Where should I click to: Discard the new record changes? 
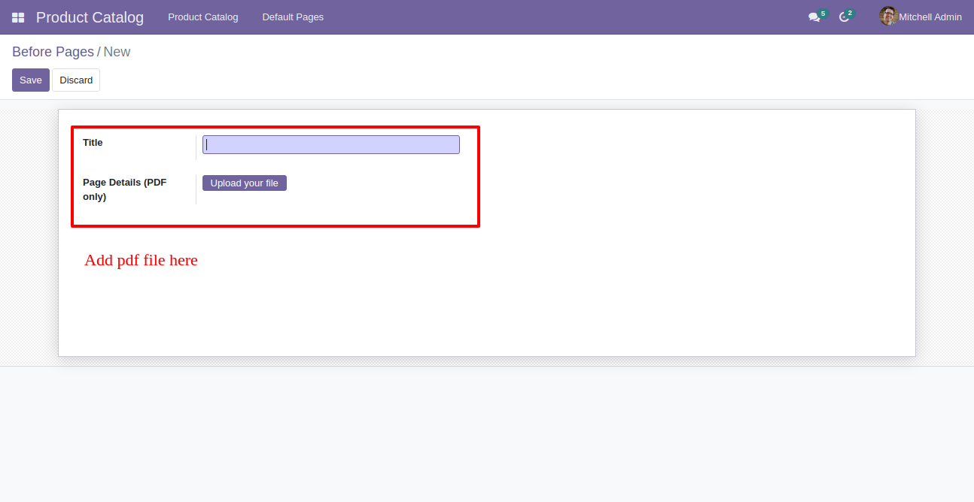76,80
